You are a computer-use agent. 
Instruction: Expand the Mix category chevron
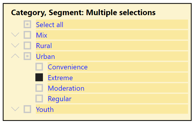15,35
